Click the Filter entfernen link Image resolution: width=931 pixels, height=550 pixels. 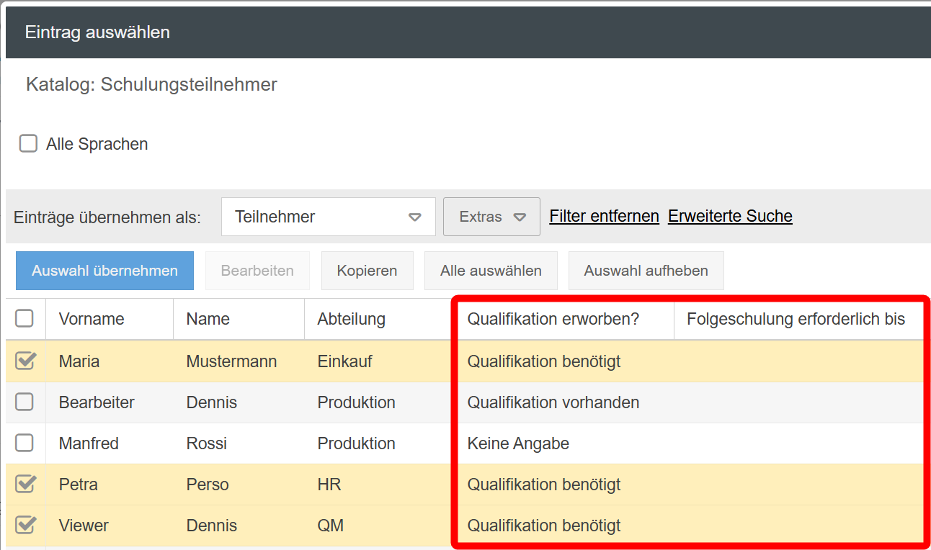604,216
